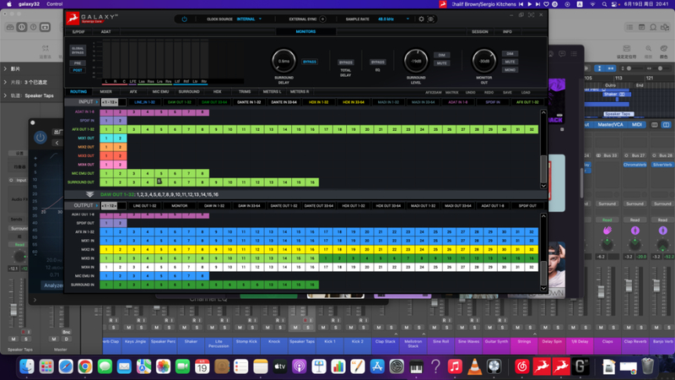The image size is (675, 380).
Task: Click UNDO in routing panel
Action: click(x=471, y=93)
